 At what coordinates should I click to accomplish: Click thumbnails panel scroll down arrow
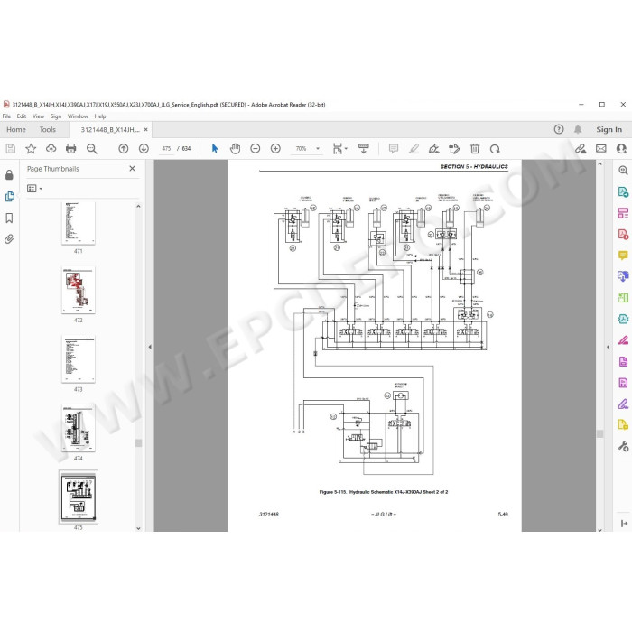coord(138,528)
